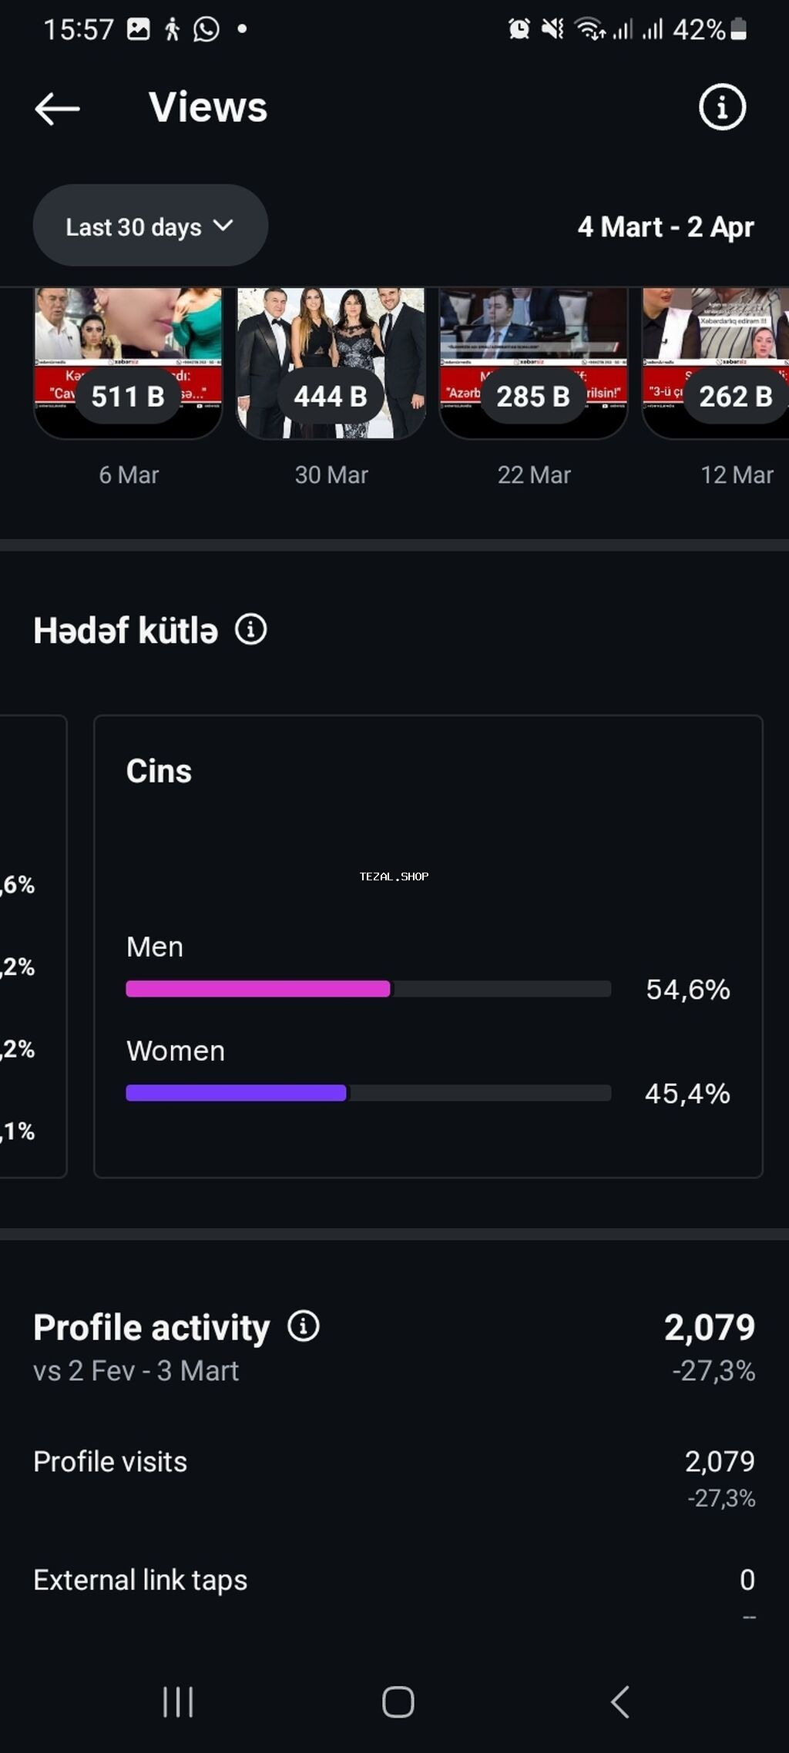This screenshot has height=1753, width=789.
Task: Open the info icon beside Views title
Action: (721, 108)
